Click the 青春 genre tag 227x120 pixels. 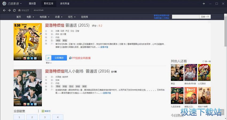click(58, 86)
